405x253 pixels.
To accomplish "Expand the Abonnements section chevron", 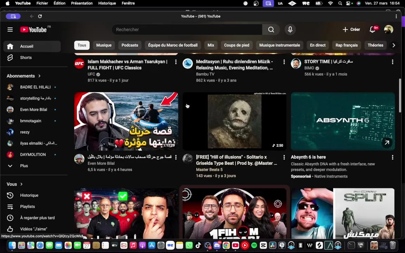I will [x=39, y=76].
